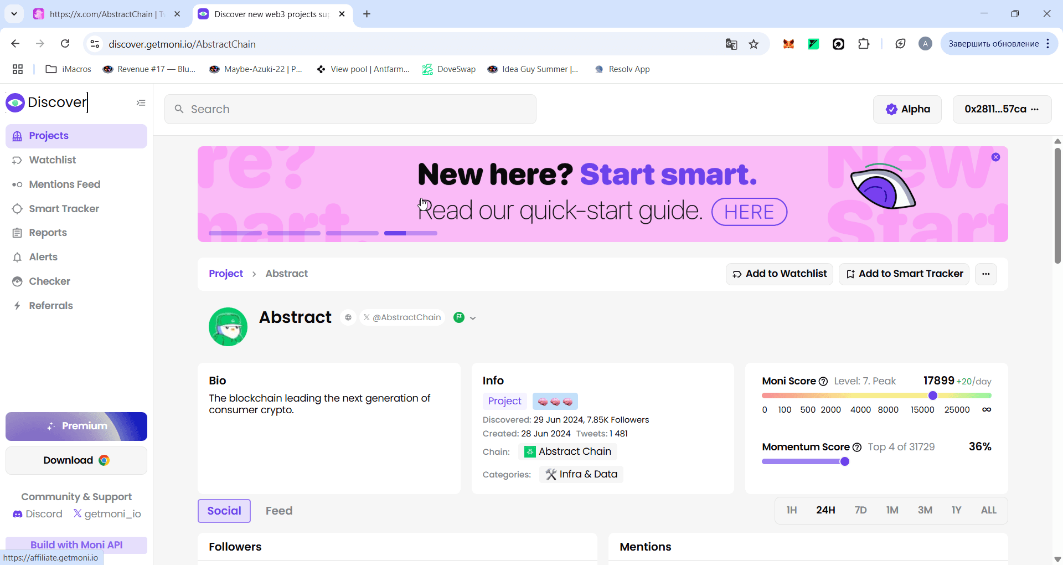Open the tab search dropdown arrow

(14, 14)
